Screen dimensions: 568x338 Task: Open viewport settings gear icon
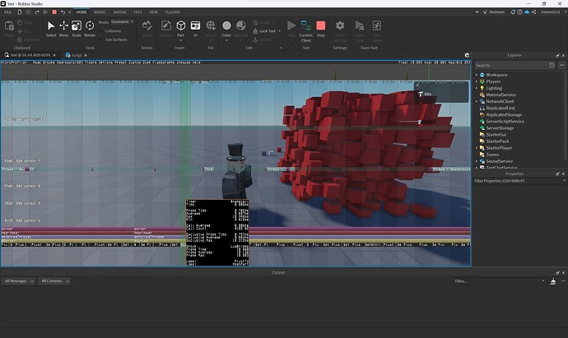[467, 55]
